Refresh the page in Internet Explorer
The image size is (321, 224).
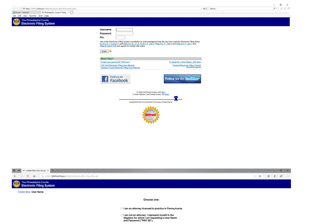[206, 8]
